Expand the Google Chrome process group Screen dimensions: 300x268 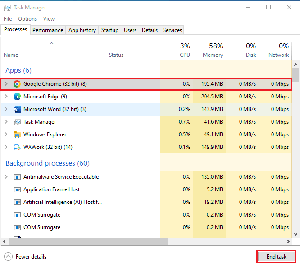[x=6, y=84]
